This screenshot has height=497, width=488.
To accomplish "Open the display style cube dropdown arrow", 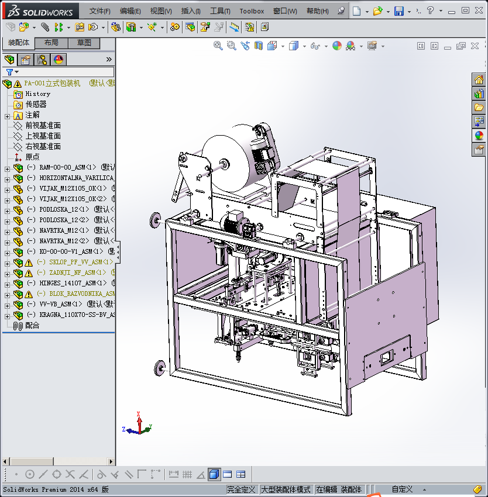I will [x=304, y=46].
